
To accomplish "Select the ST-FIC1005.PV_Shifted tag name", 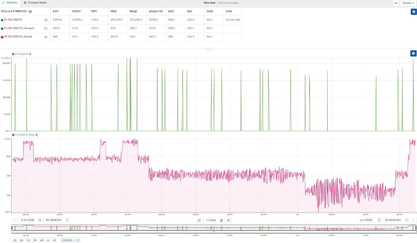I will coord(18,37).
